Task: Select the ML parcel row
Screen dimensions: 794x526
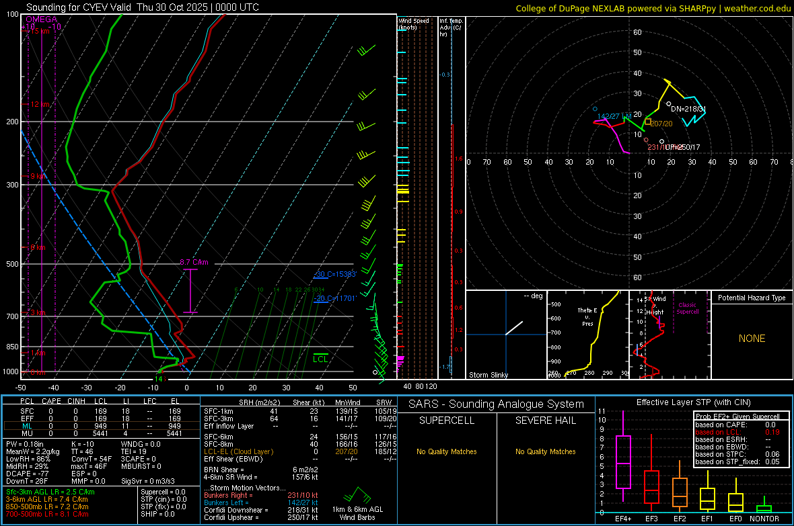Action: (x=100, y=426)
